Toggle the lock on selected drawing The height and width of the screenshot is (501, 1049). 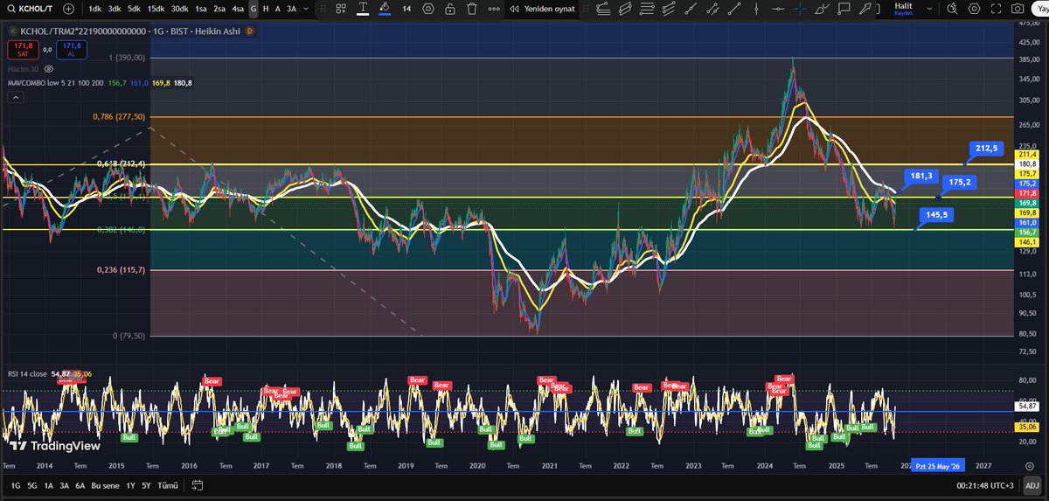tap(449, 8)
